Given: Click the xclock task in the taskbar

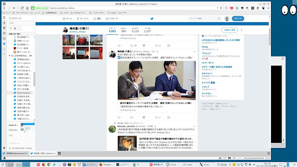Looking at the screenshot, I should [x=171, y=165].
